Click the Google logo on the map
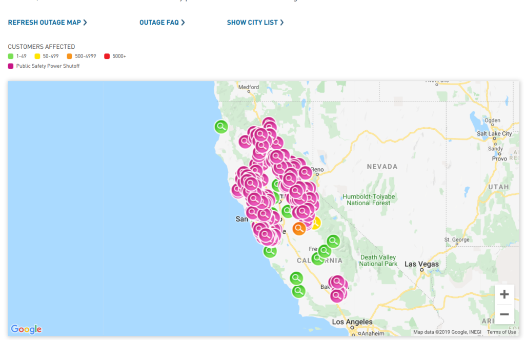Screen dimensions: 525x340 click(x=26, y=329)
